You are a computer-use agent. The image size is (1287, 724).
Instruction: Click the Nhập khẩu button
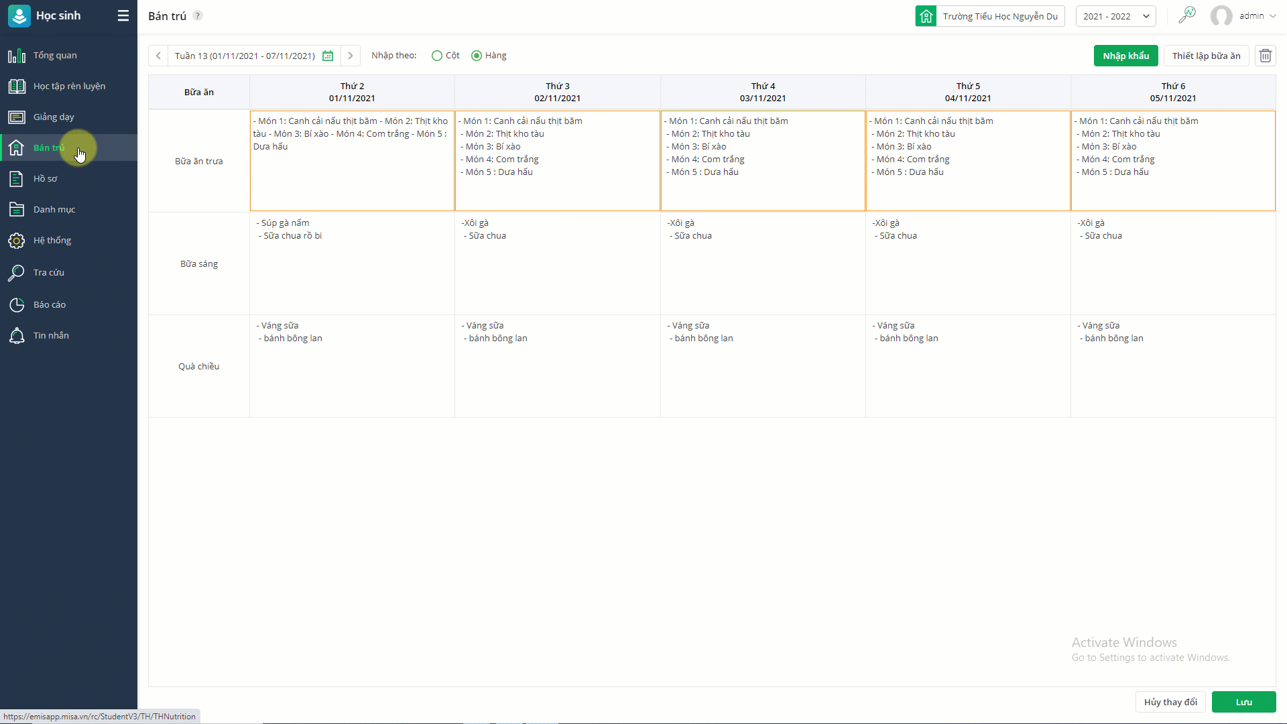coord(1125,56)
